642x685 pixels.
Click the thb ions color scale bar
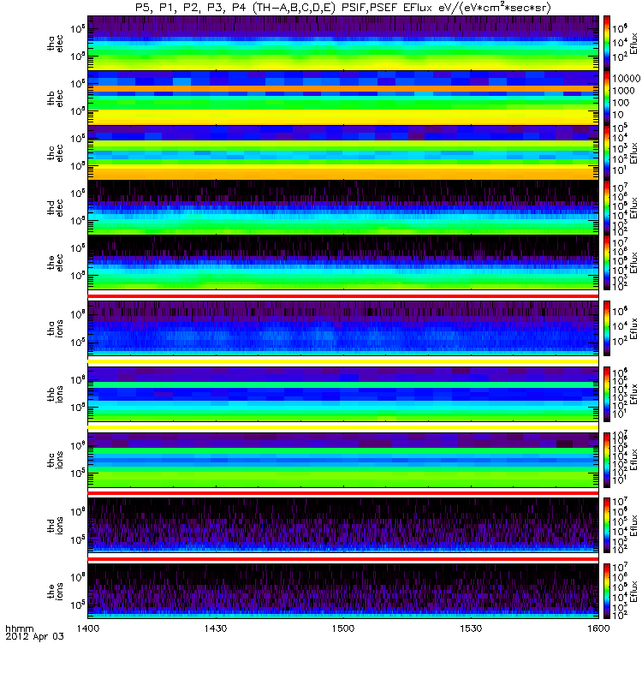pos(607,394)
